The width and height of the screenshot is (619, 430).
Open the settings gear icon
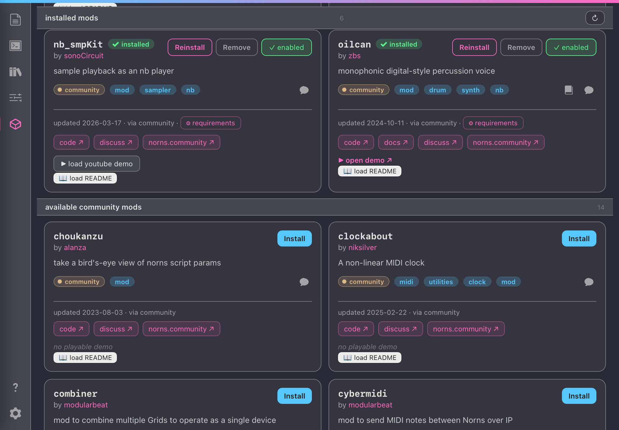(15, 413)
